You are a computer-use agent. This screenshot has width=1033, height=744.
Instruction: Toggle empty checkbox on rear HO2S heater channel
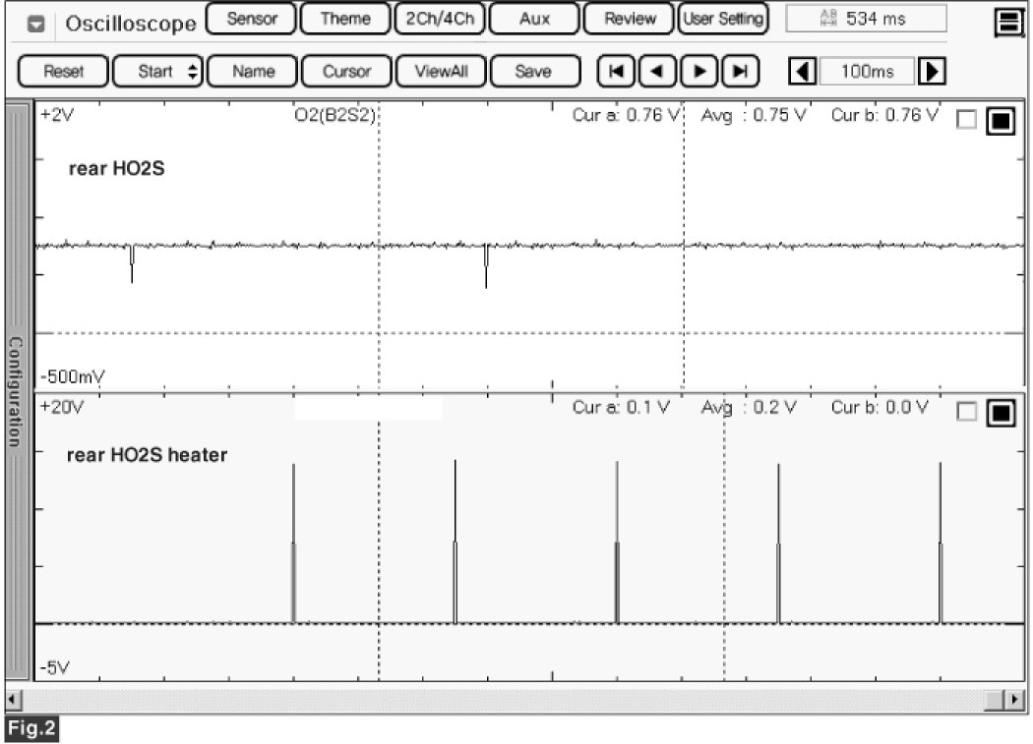966,413
